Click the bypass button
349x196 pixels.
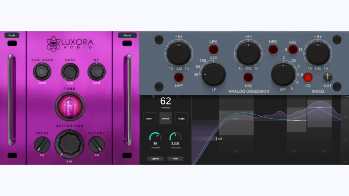(156, 158)
